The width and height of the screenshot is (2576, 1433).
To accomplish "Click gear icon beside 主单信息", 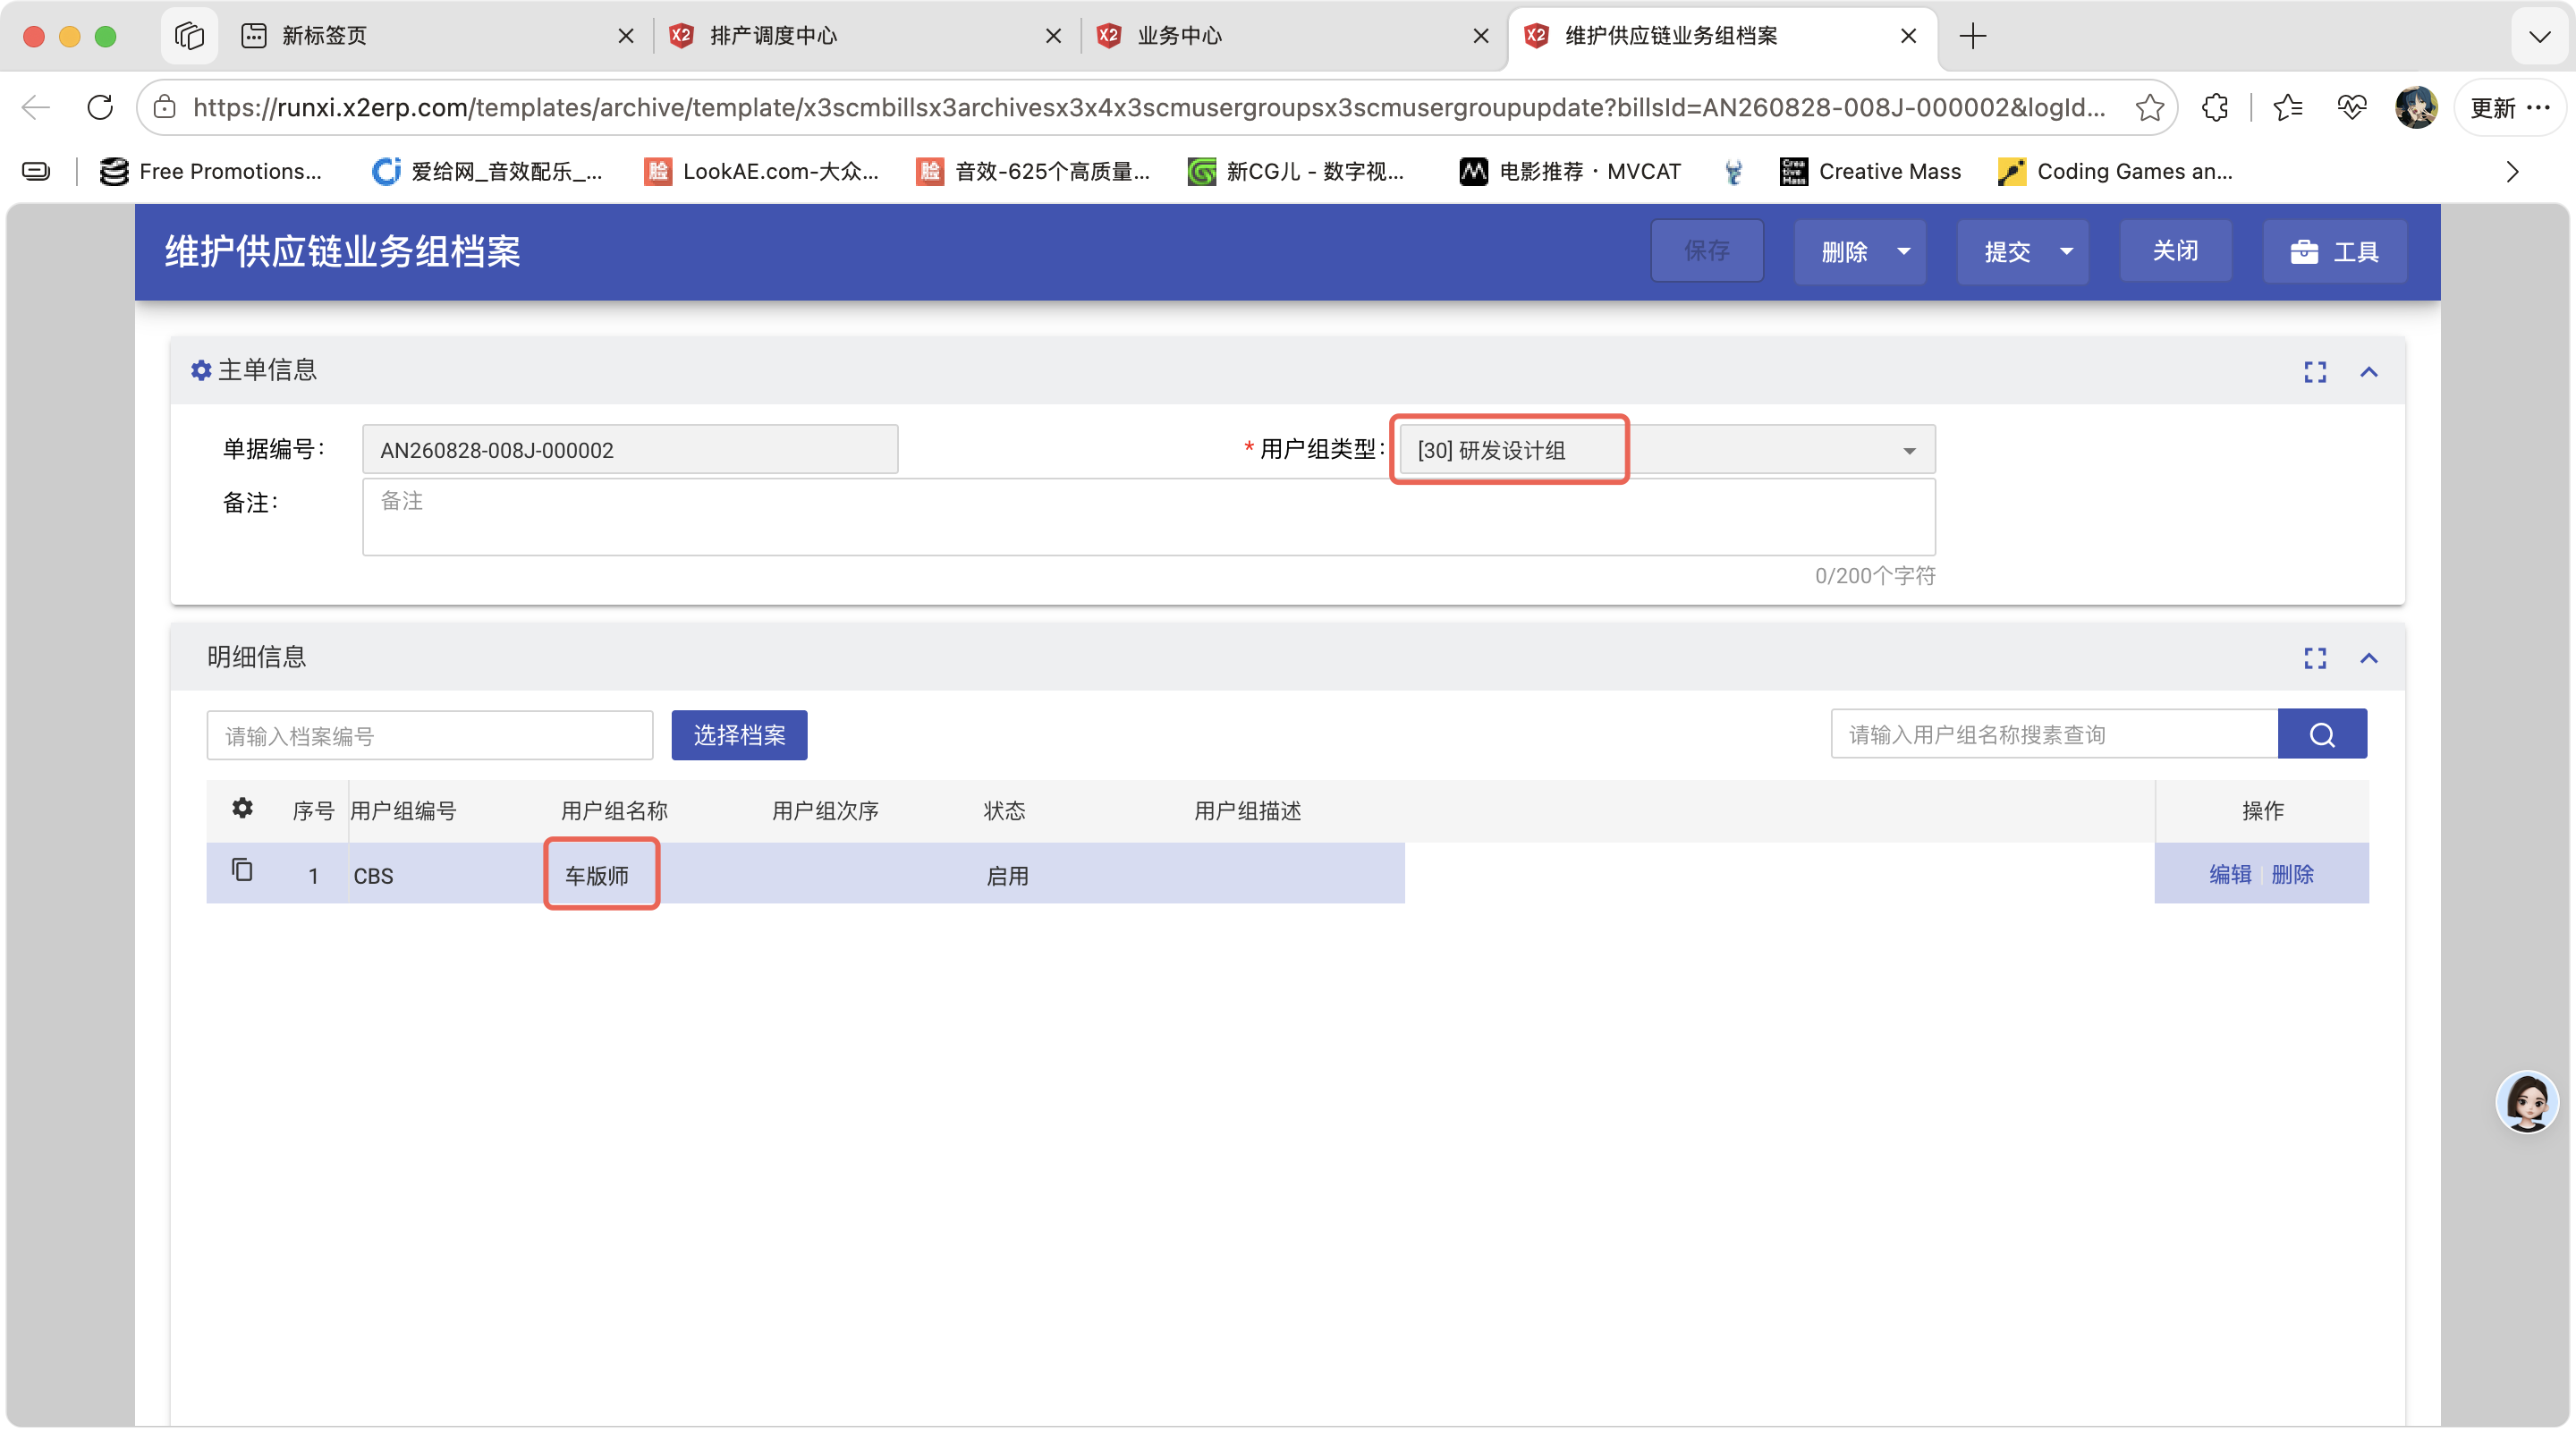I will tap(201, 371).
